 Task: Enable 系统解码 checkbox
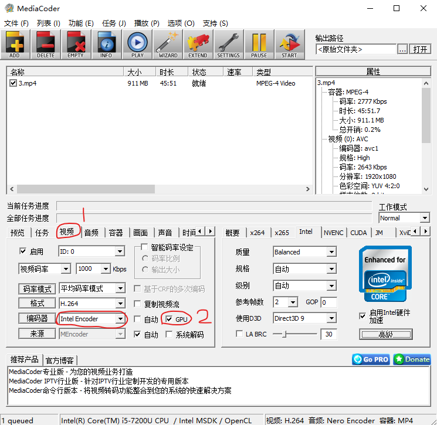pyautogui.click(x=169, y=334)
